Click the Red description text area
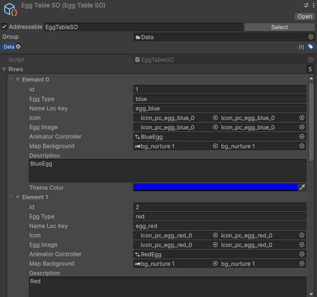The width and height of the screenshot is (317, 297). pos(168,287)
